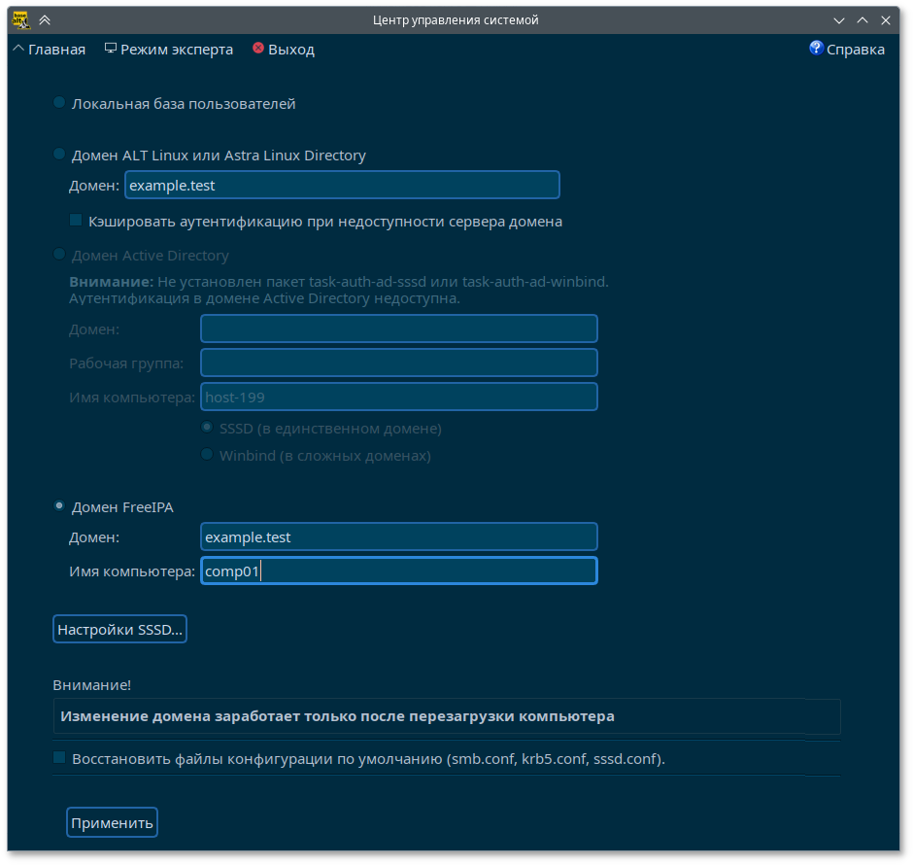This screenshot has width=913, height=865.
Task: Select the Домен FreeIPA radio button
Action: click(59, 506)
